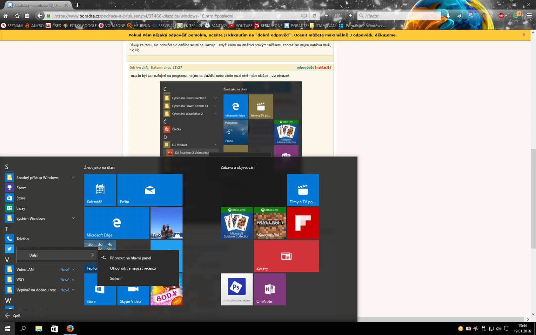Screen dimensions: 536x335
Task: Jump to letter T in app list
Action: pyautogui.click(x=7, y=229)
